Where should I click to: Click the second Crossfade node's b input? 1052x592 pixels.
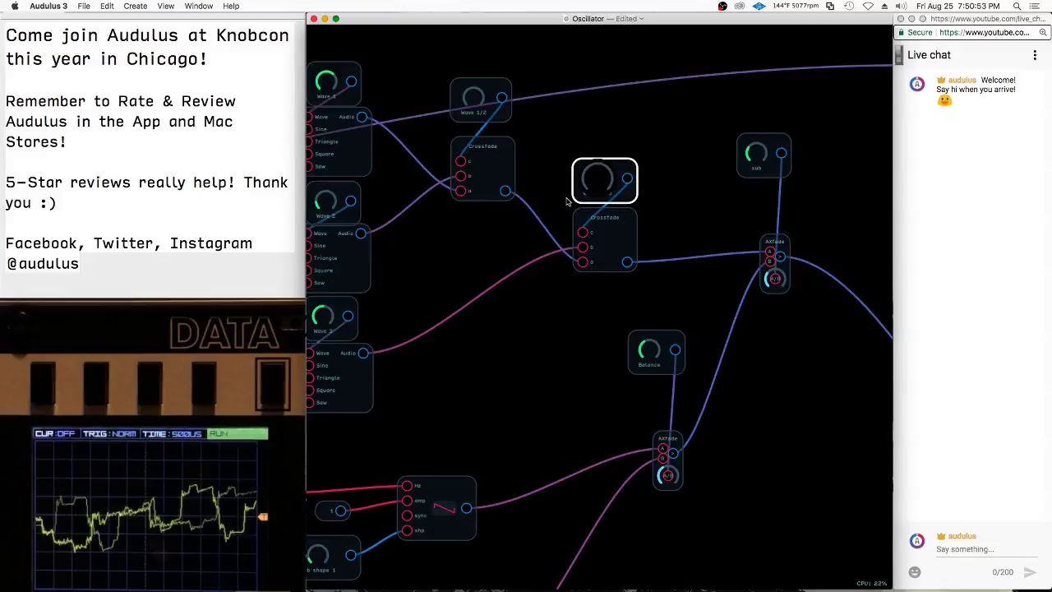click(583, 247)
